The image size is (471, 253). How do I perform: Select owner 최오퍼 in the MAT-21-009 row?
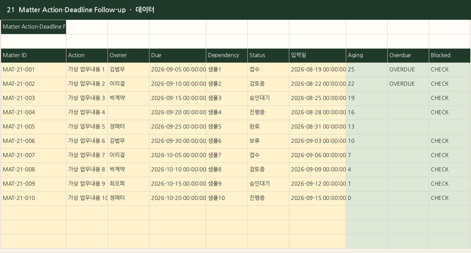click(x=128, y=184)
